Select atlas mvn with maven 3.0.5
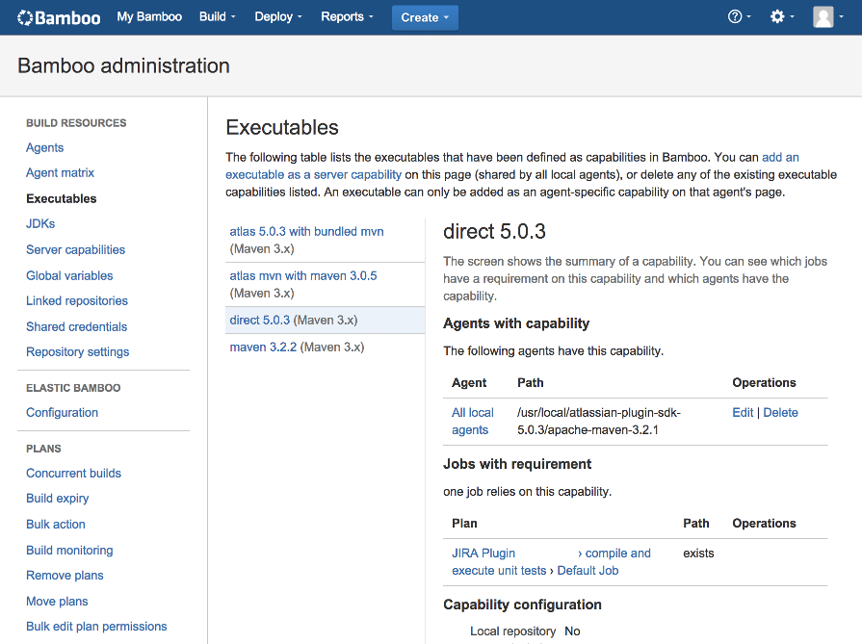The image size is (862, 644). [303, 276]
